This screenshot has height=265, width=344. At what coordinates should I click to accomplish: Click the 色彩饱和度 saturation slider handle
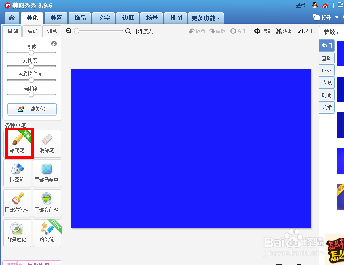pos(31,80)
